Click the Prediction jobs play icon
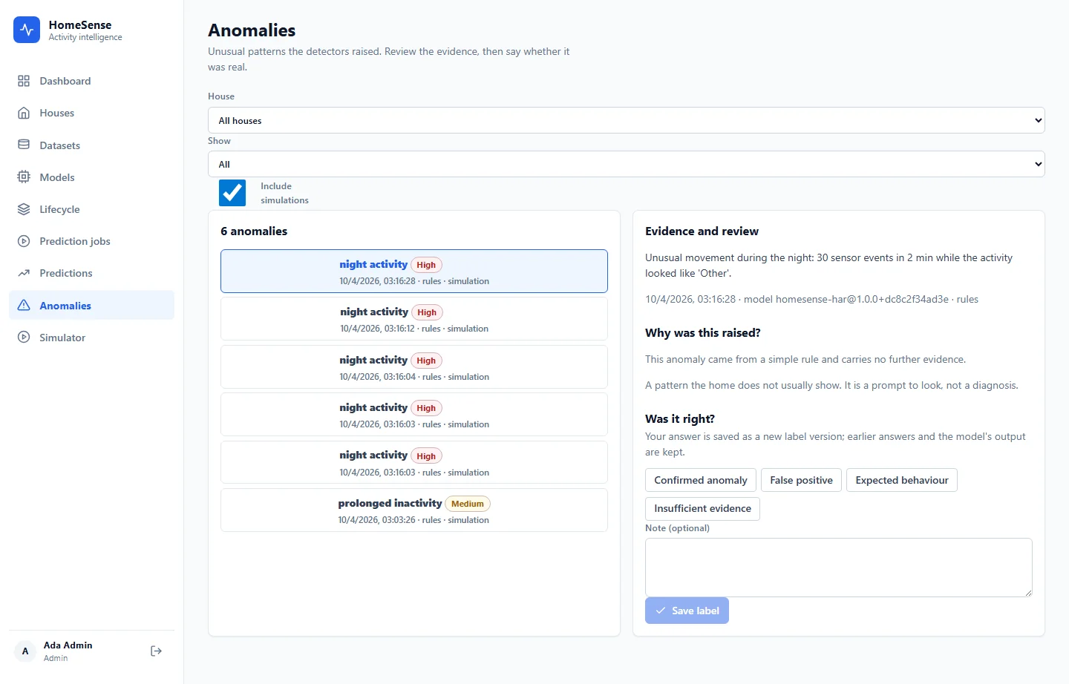Screen dimensions: 1069x684 24,241
